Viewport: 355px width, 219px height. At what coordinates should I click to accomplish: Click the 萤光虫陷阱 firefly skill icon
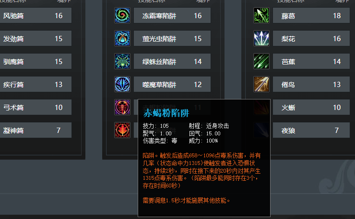tap(122, 38)
